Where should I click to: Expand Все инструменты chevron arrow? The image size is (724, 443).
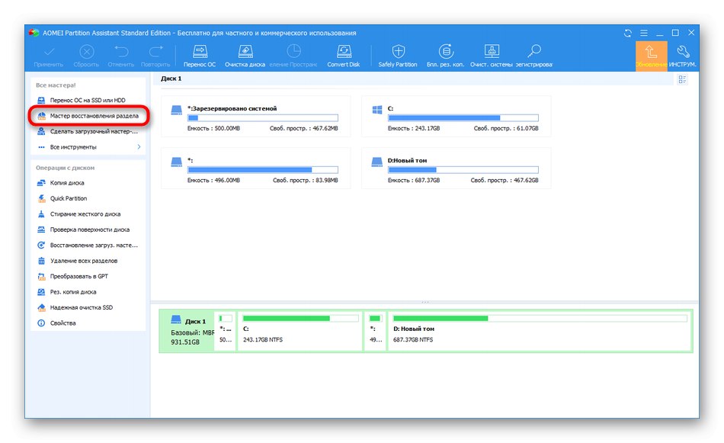point(139,147)
